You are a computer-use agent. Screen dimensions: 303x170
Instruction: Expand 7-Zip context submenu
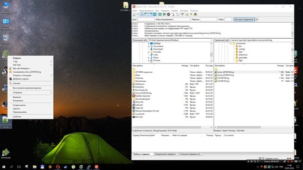30,61
